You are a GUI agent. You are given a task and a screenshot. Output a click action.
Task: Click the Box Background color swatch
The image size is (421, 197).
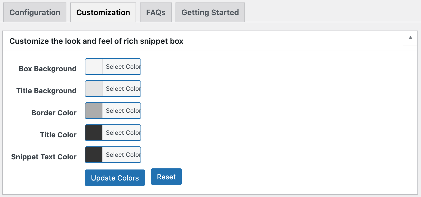point(94,67)
